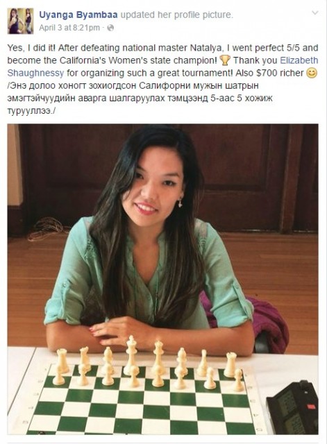Image resolution: width=327 pixels, height=444 pixels.
Task: Click the 'Shaughnessy' surname link on second line
Action: [x=35, y=73]
